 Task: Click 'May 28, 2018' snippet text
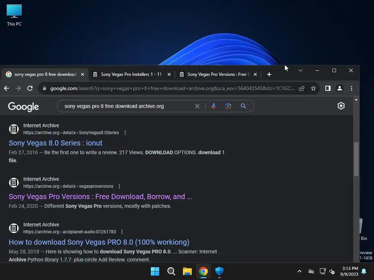[24, 252]
